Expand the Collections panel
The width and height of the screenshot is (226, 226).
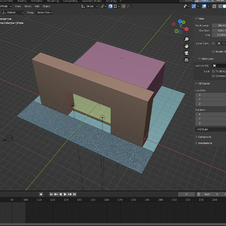(x=203, y=137)
